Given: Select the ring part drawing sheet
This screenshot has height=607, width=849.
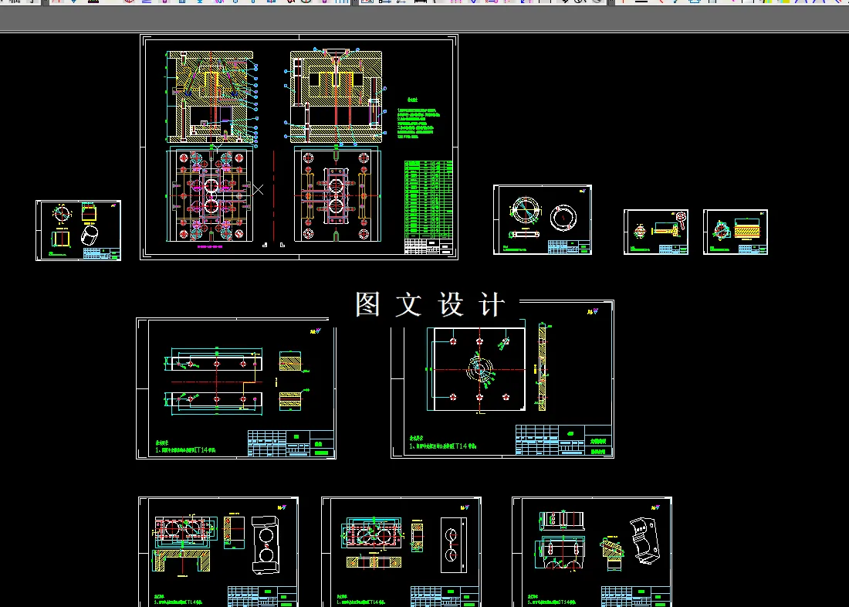Looking at the screenshot, I should 543,219.
